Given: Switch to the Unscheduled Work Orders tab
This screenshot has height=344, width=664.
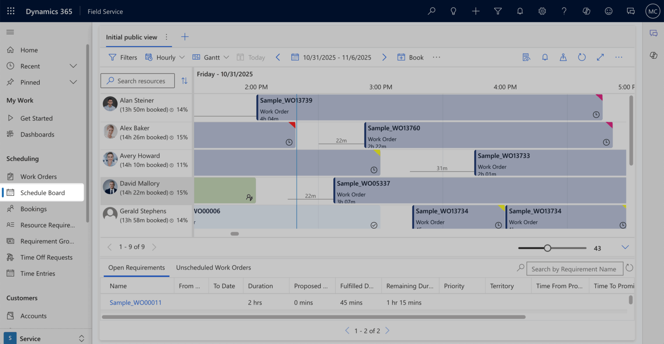Looking at the screenshot, I should (213, 268).
